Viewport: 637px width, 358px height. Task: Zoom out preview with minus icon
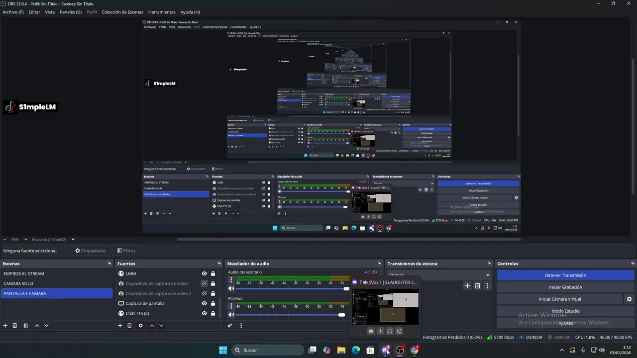tap(5, 240)
